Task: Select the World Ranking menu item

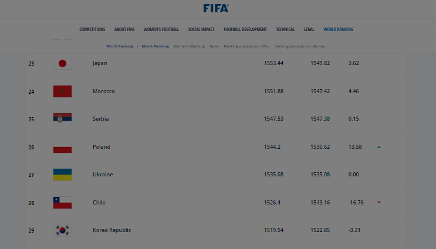Action: point(338,29)
